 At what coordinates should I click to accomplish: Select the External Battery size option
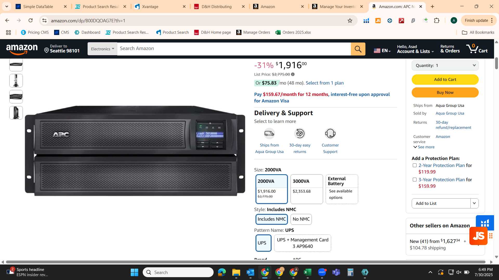click(342, 189)
